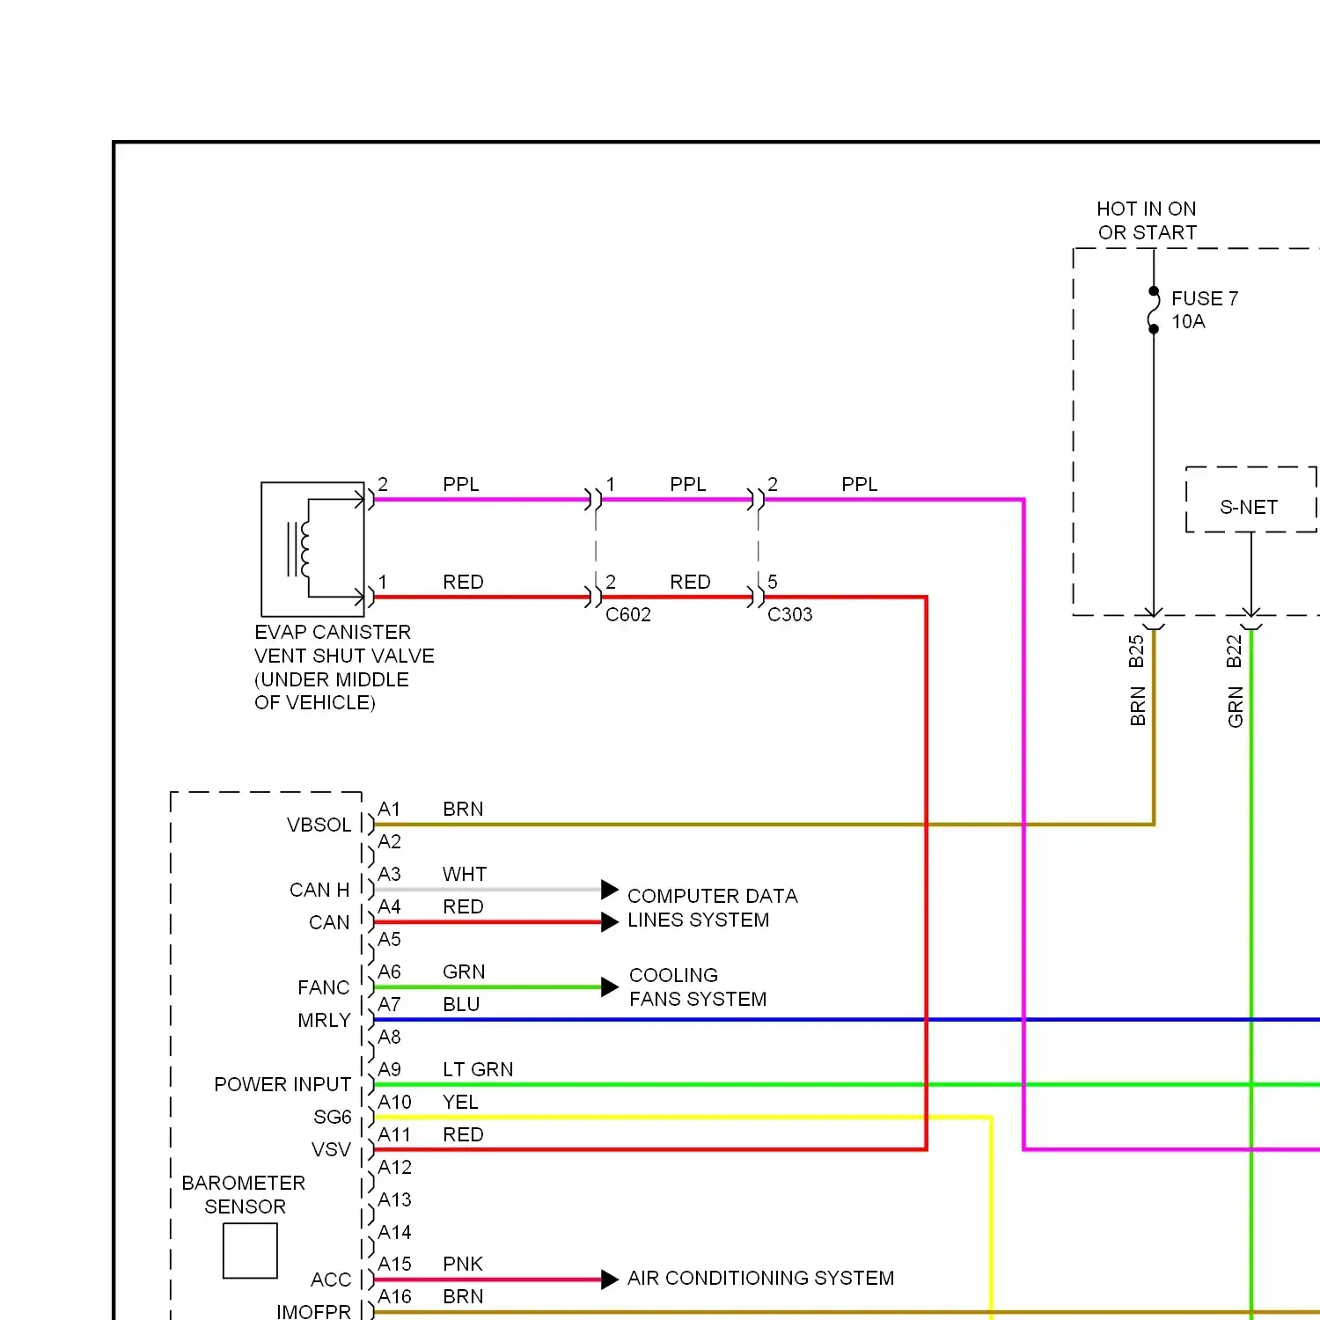Click terminal A7 label
Viewport: 1320px width, 1320px height.
[389, 1005]
